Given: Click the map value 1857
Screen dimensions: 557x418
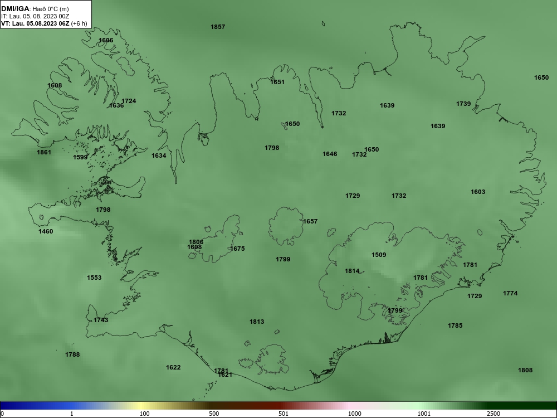Looking at the screenshot, I should [x=218, y=27].
